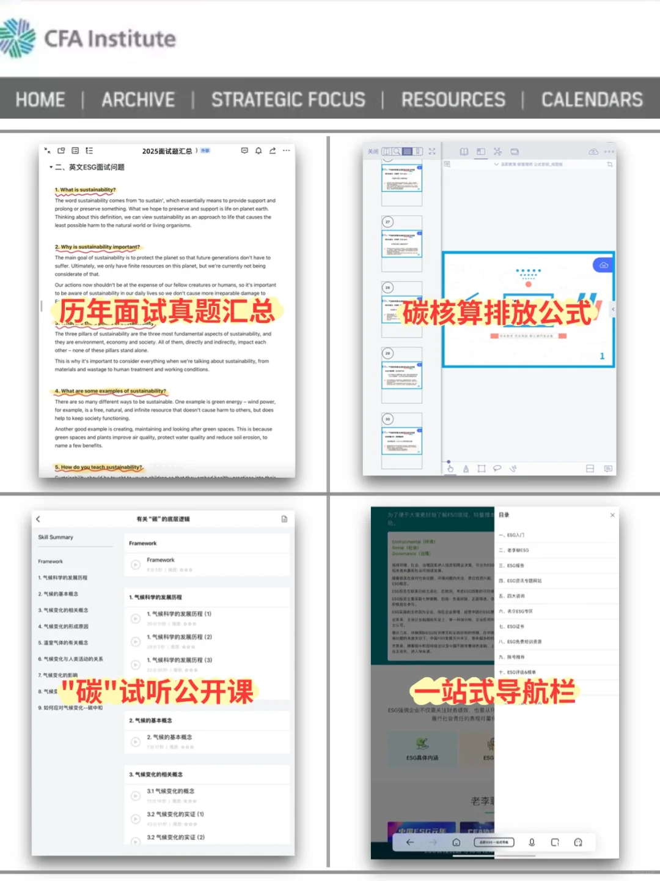
Task: Click the fullscreen expand icon in PDF viewer
Action: pyautogui.click(x=432, y=151)
